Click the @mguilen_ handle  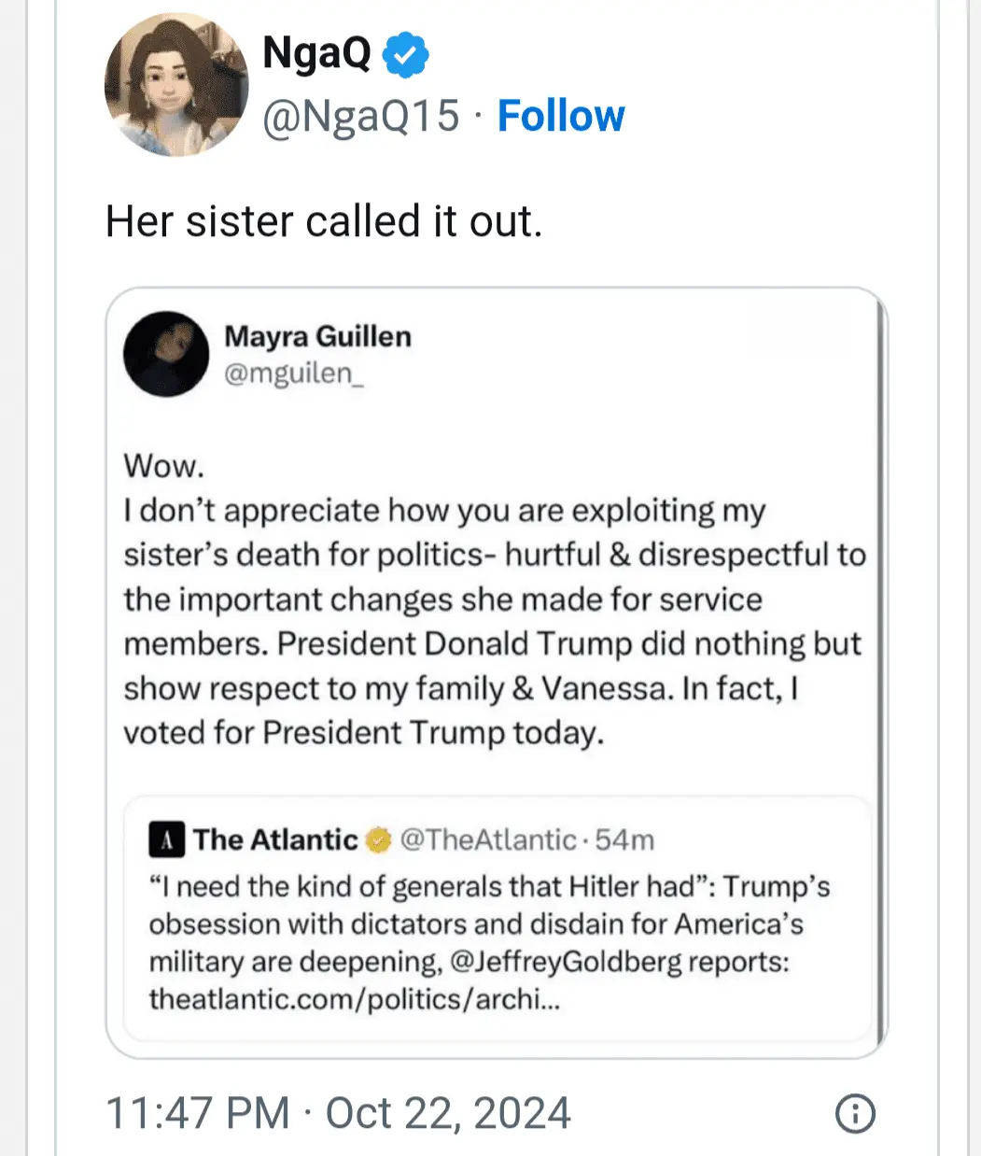(x=293, y=373)
